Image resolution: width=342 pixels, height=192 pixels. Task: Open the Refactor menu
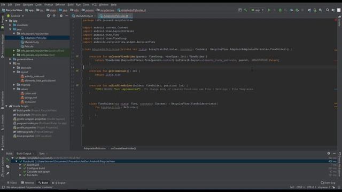60,5
